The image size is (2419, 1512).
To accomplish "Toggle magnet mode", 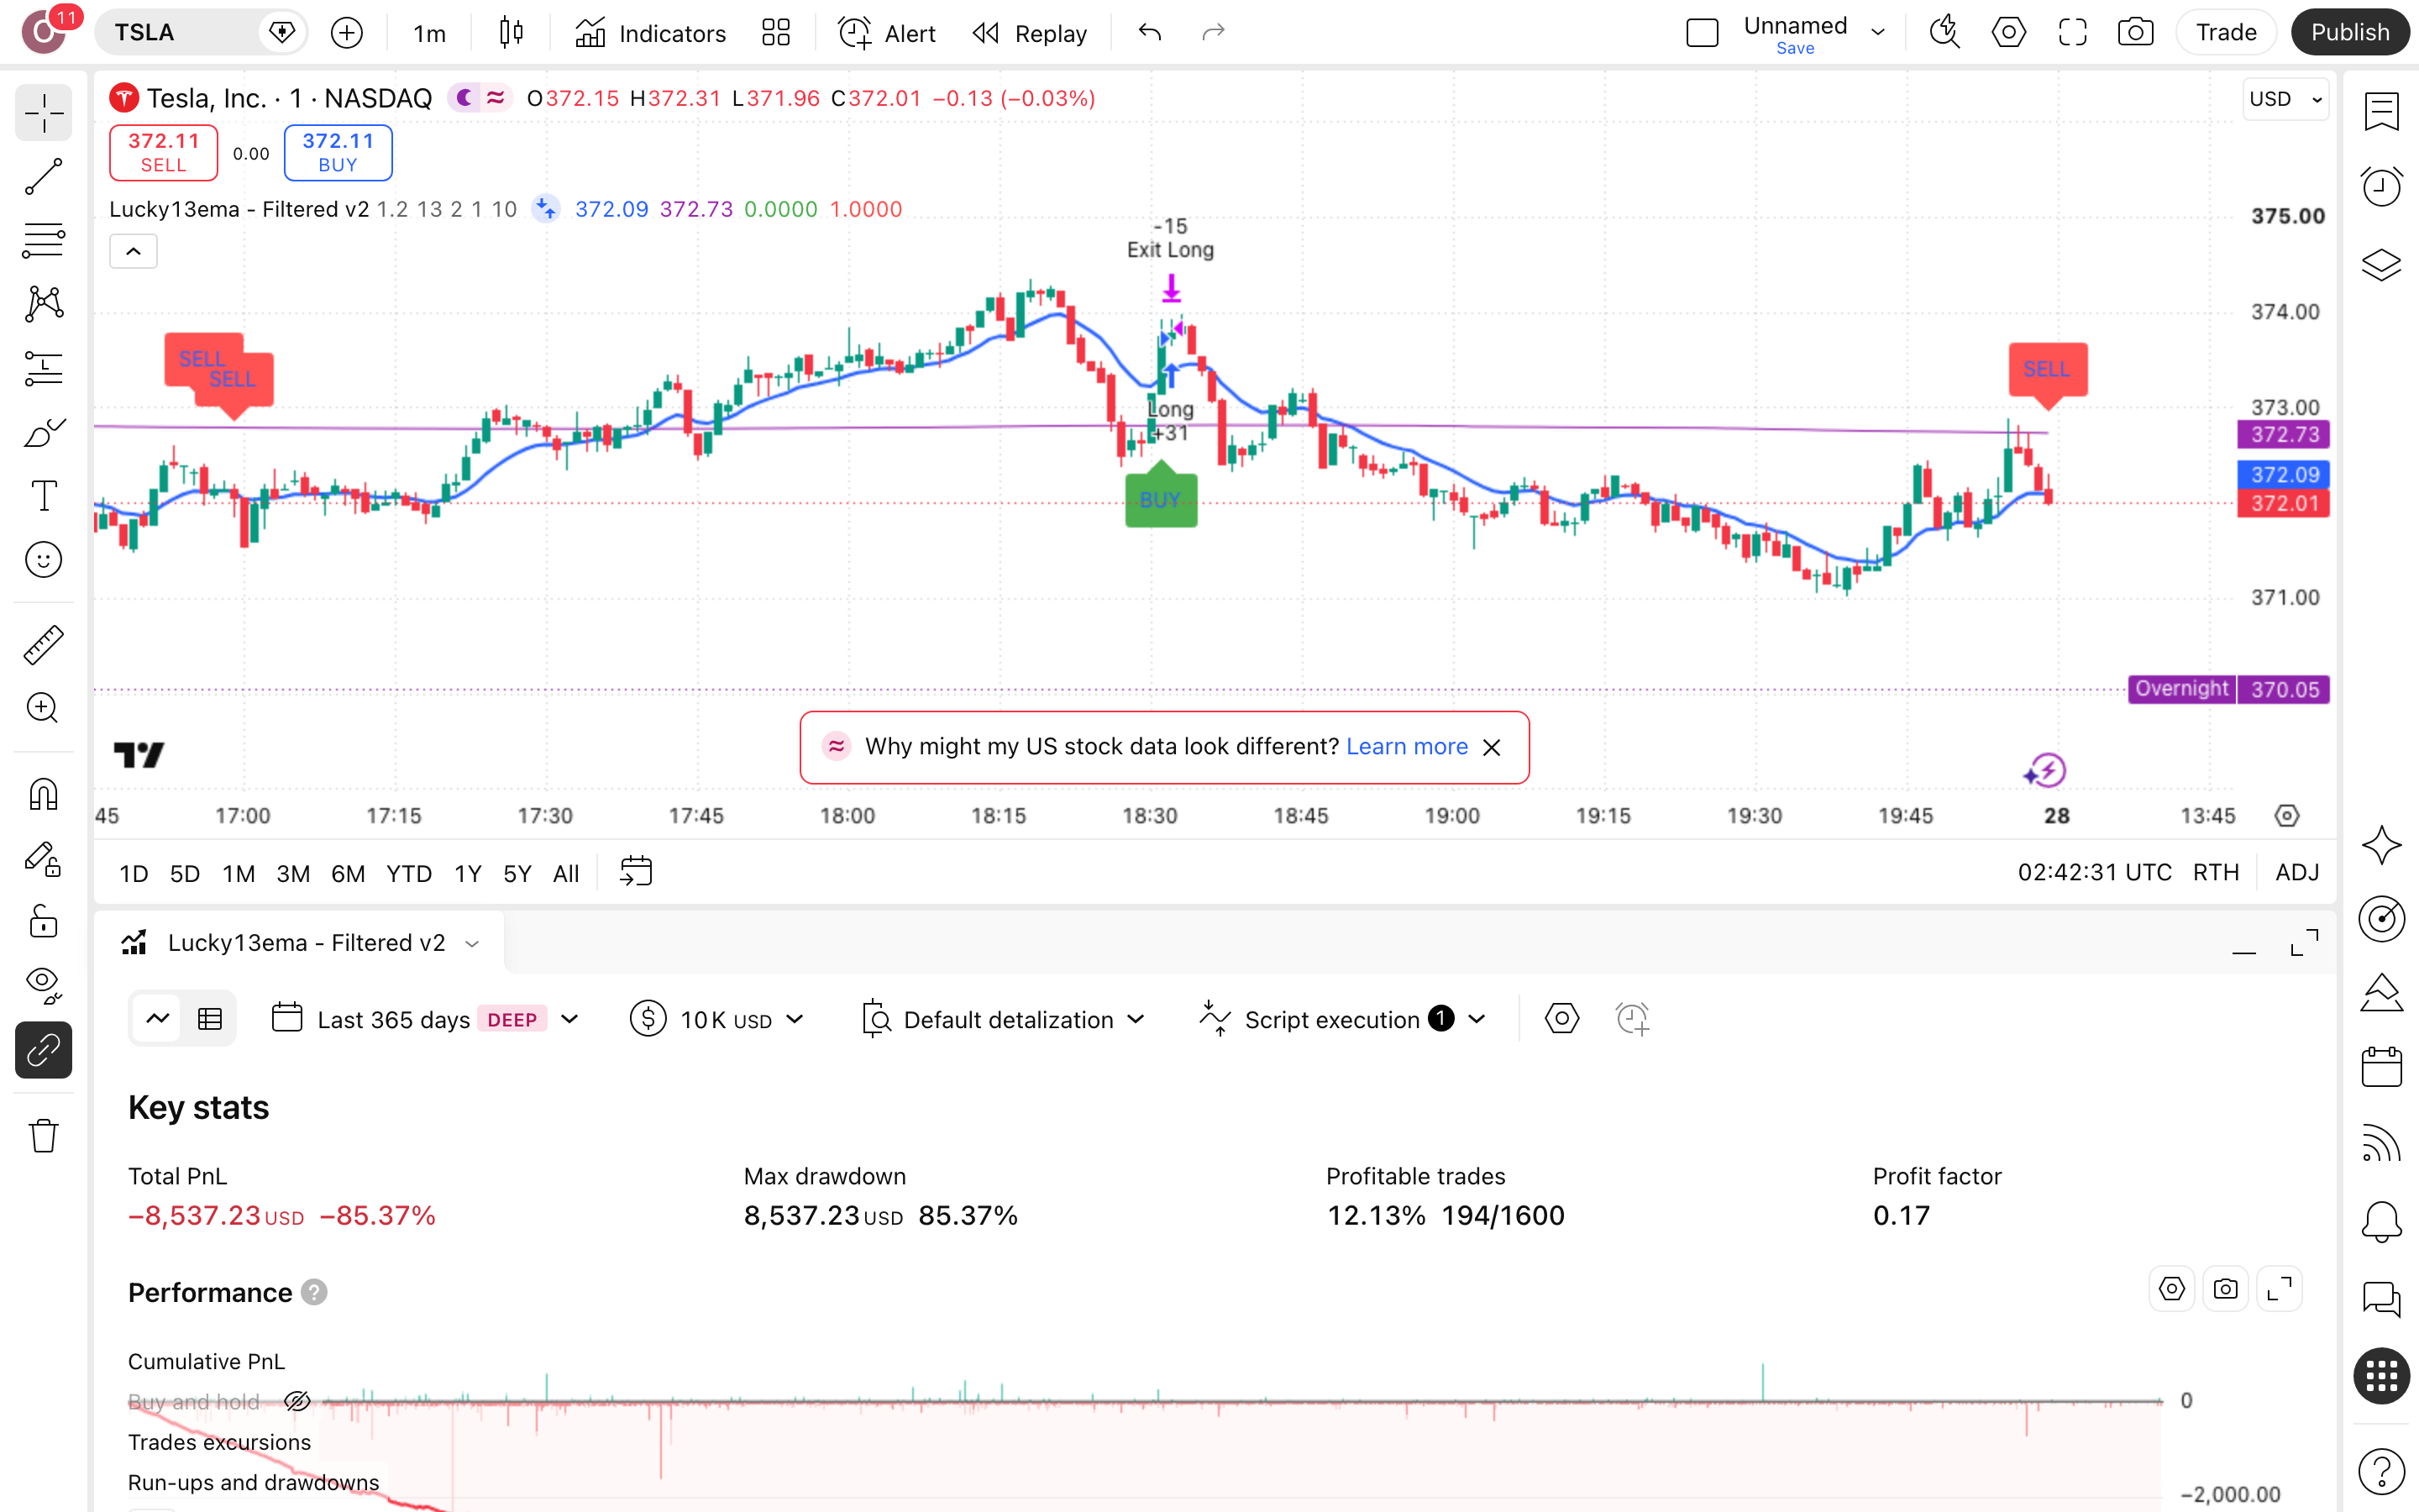I will (x=43, y=795).
